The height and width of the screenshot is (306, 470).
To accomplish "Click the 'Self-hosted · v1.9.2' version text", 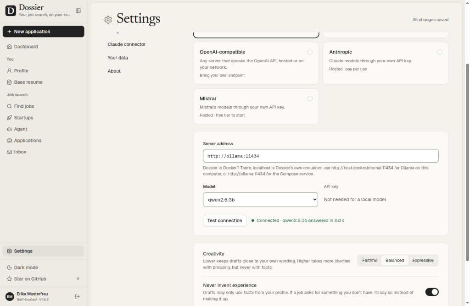I will coord(33,300).
